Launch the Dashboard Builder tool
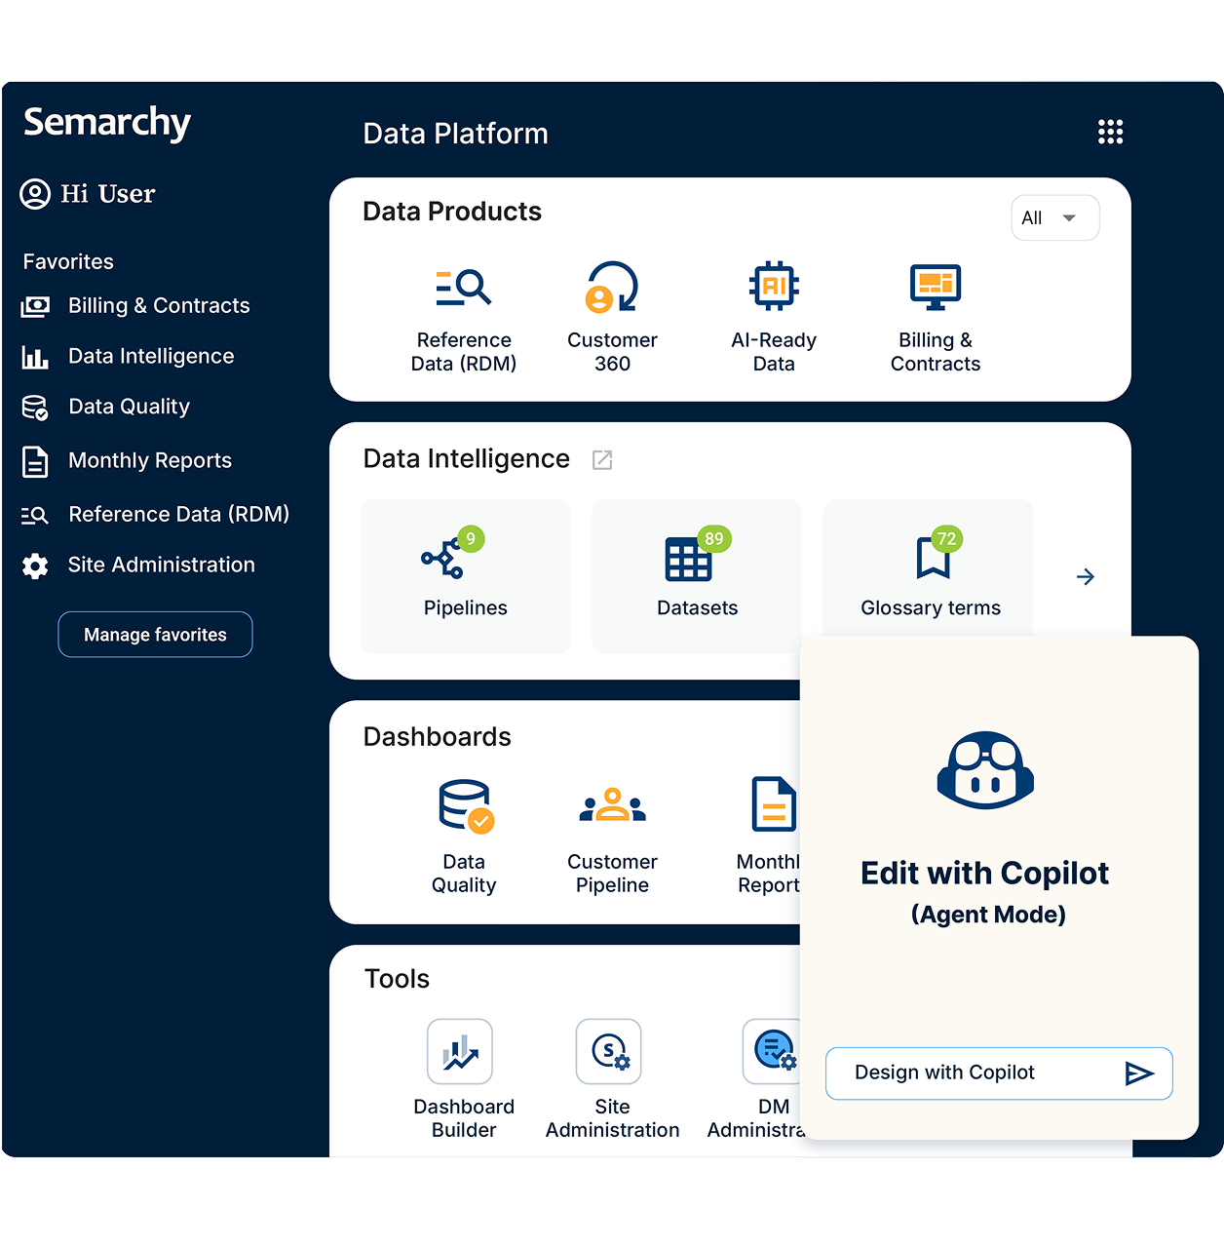Image resolution: width=1224 pixels, height=1248 pixels. (461, 1053)
